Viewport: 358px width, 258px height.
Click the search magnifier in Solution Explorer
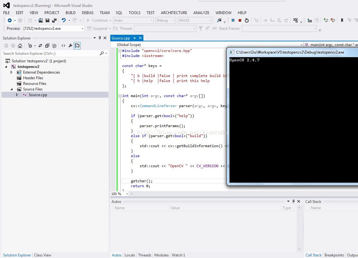(102, 53)
